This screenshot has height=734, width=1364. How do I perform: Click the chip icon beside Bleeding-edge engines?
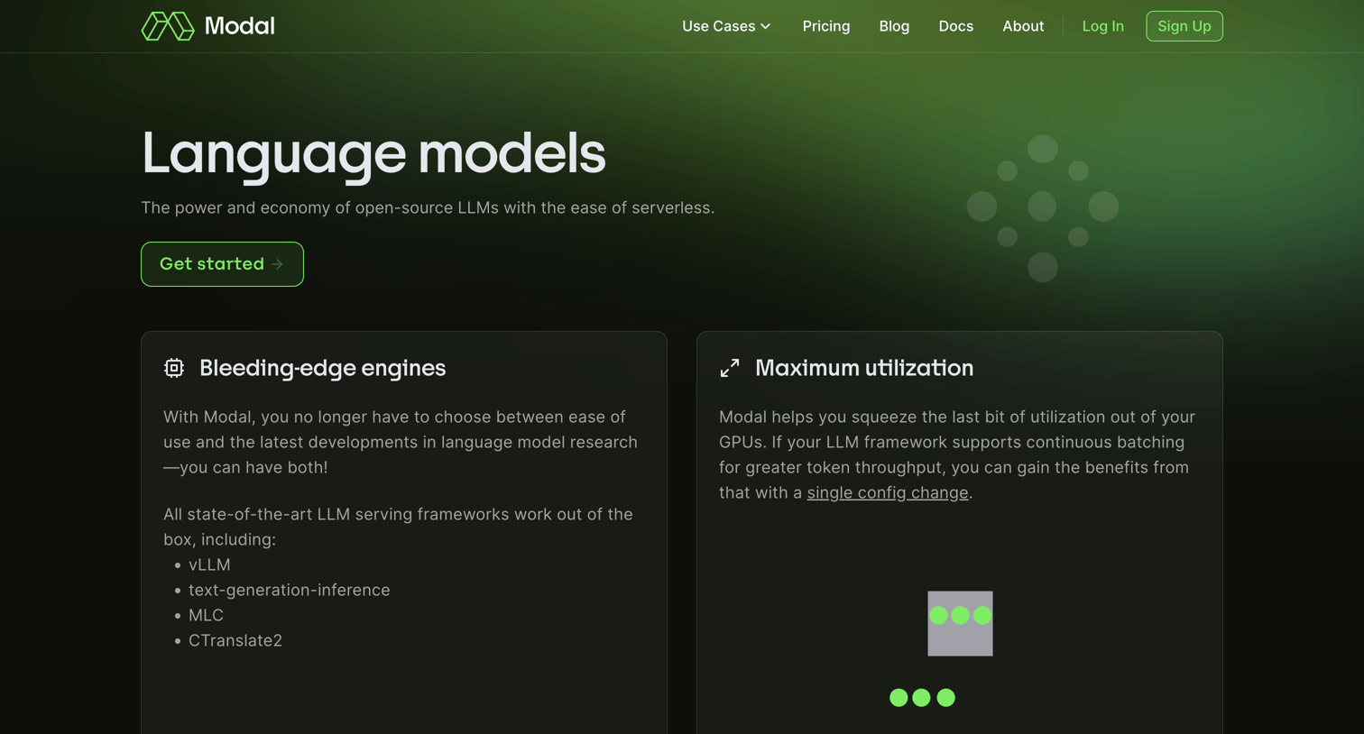click(x=174, y=368)
